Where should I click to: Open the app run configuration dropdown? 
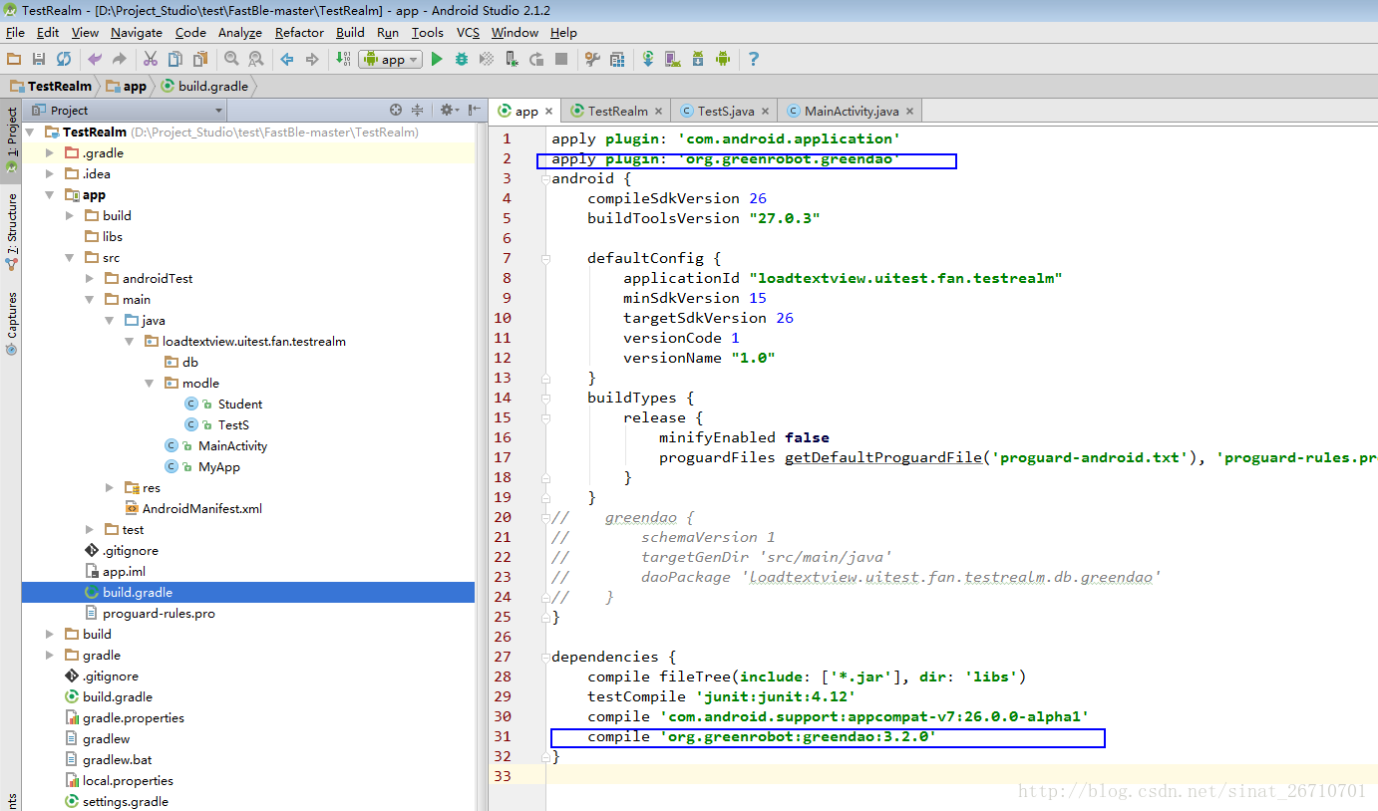pos(390,60)
